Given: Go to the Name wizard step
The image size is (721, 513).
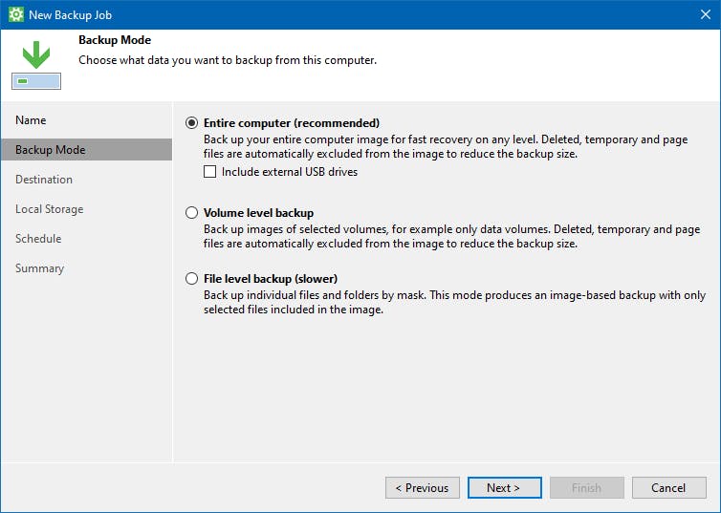Looking at the screenshot, I should [31, 120].
